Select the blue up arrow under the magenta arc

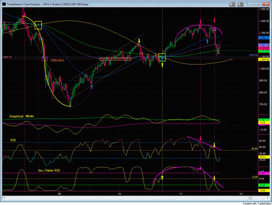click(x=207, y=41)
